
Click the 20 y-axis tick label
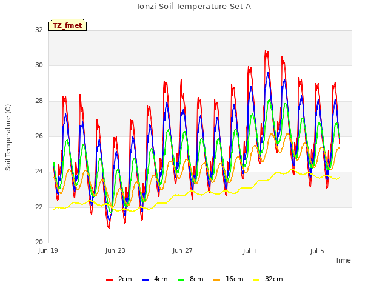[39, 242]
